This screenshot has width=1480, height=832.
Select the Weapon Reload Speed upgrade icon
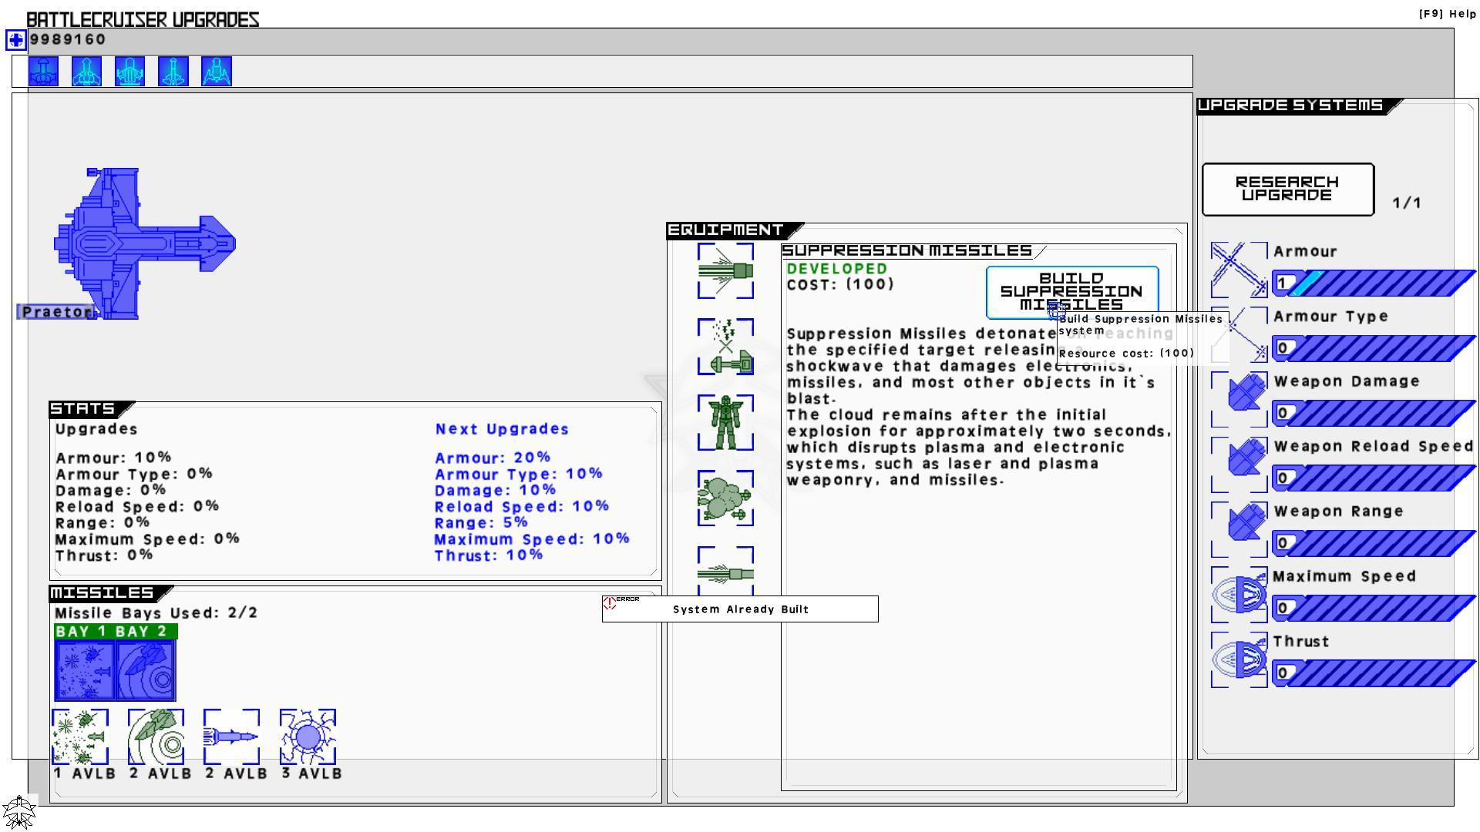pos(1239,465)
